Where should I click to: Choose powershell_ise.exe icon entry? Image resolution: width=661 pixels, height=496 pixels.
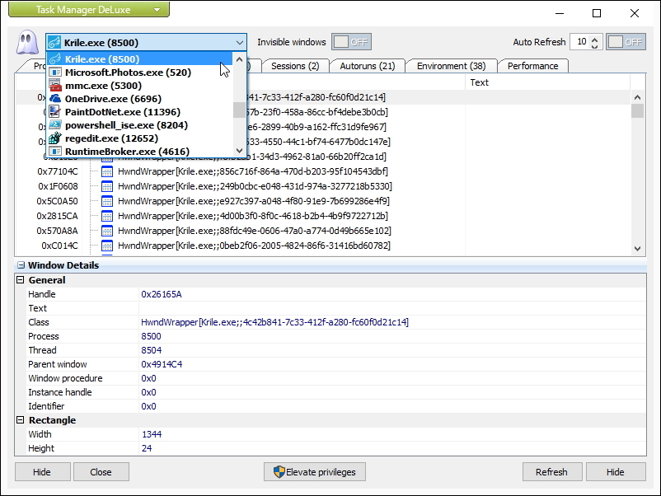[x=55, y=125]
